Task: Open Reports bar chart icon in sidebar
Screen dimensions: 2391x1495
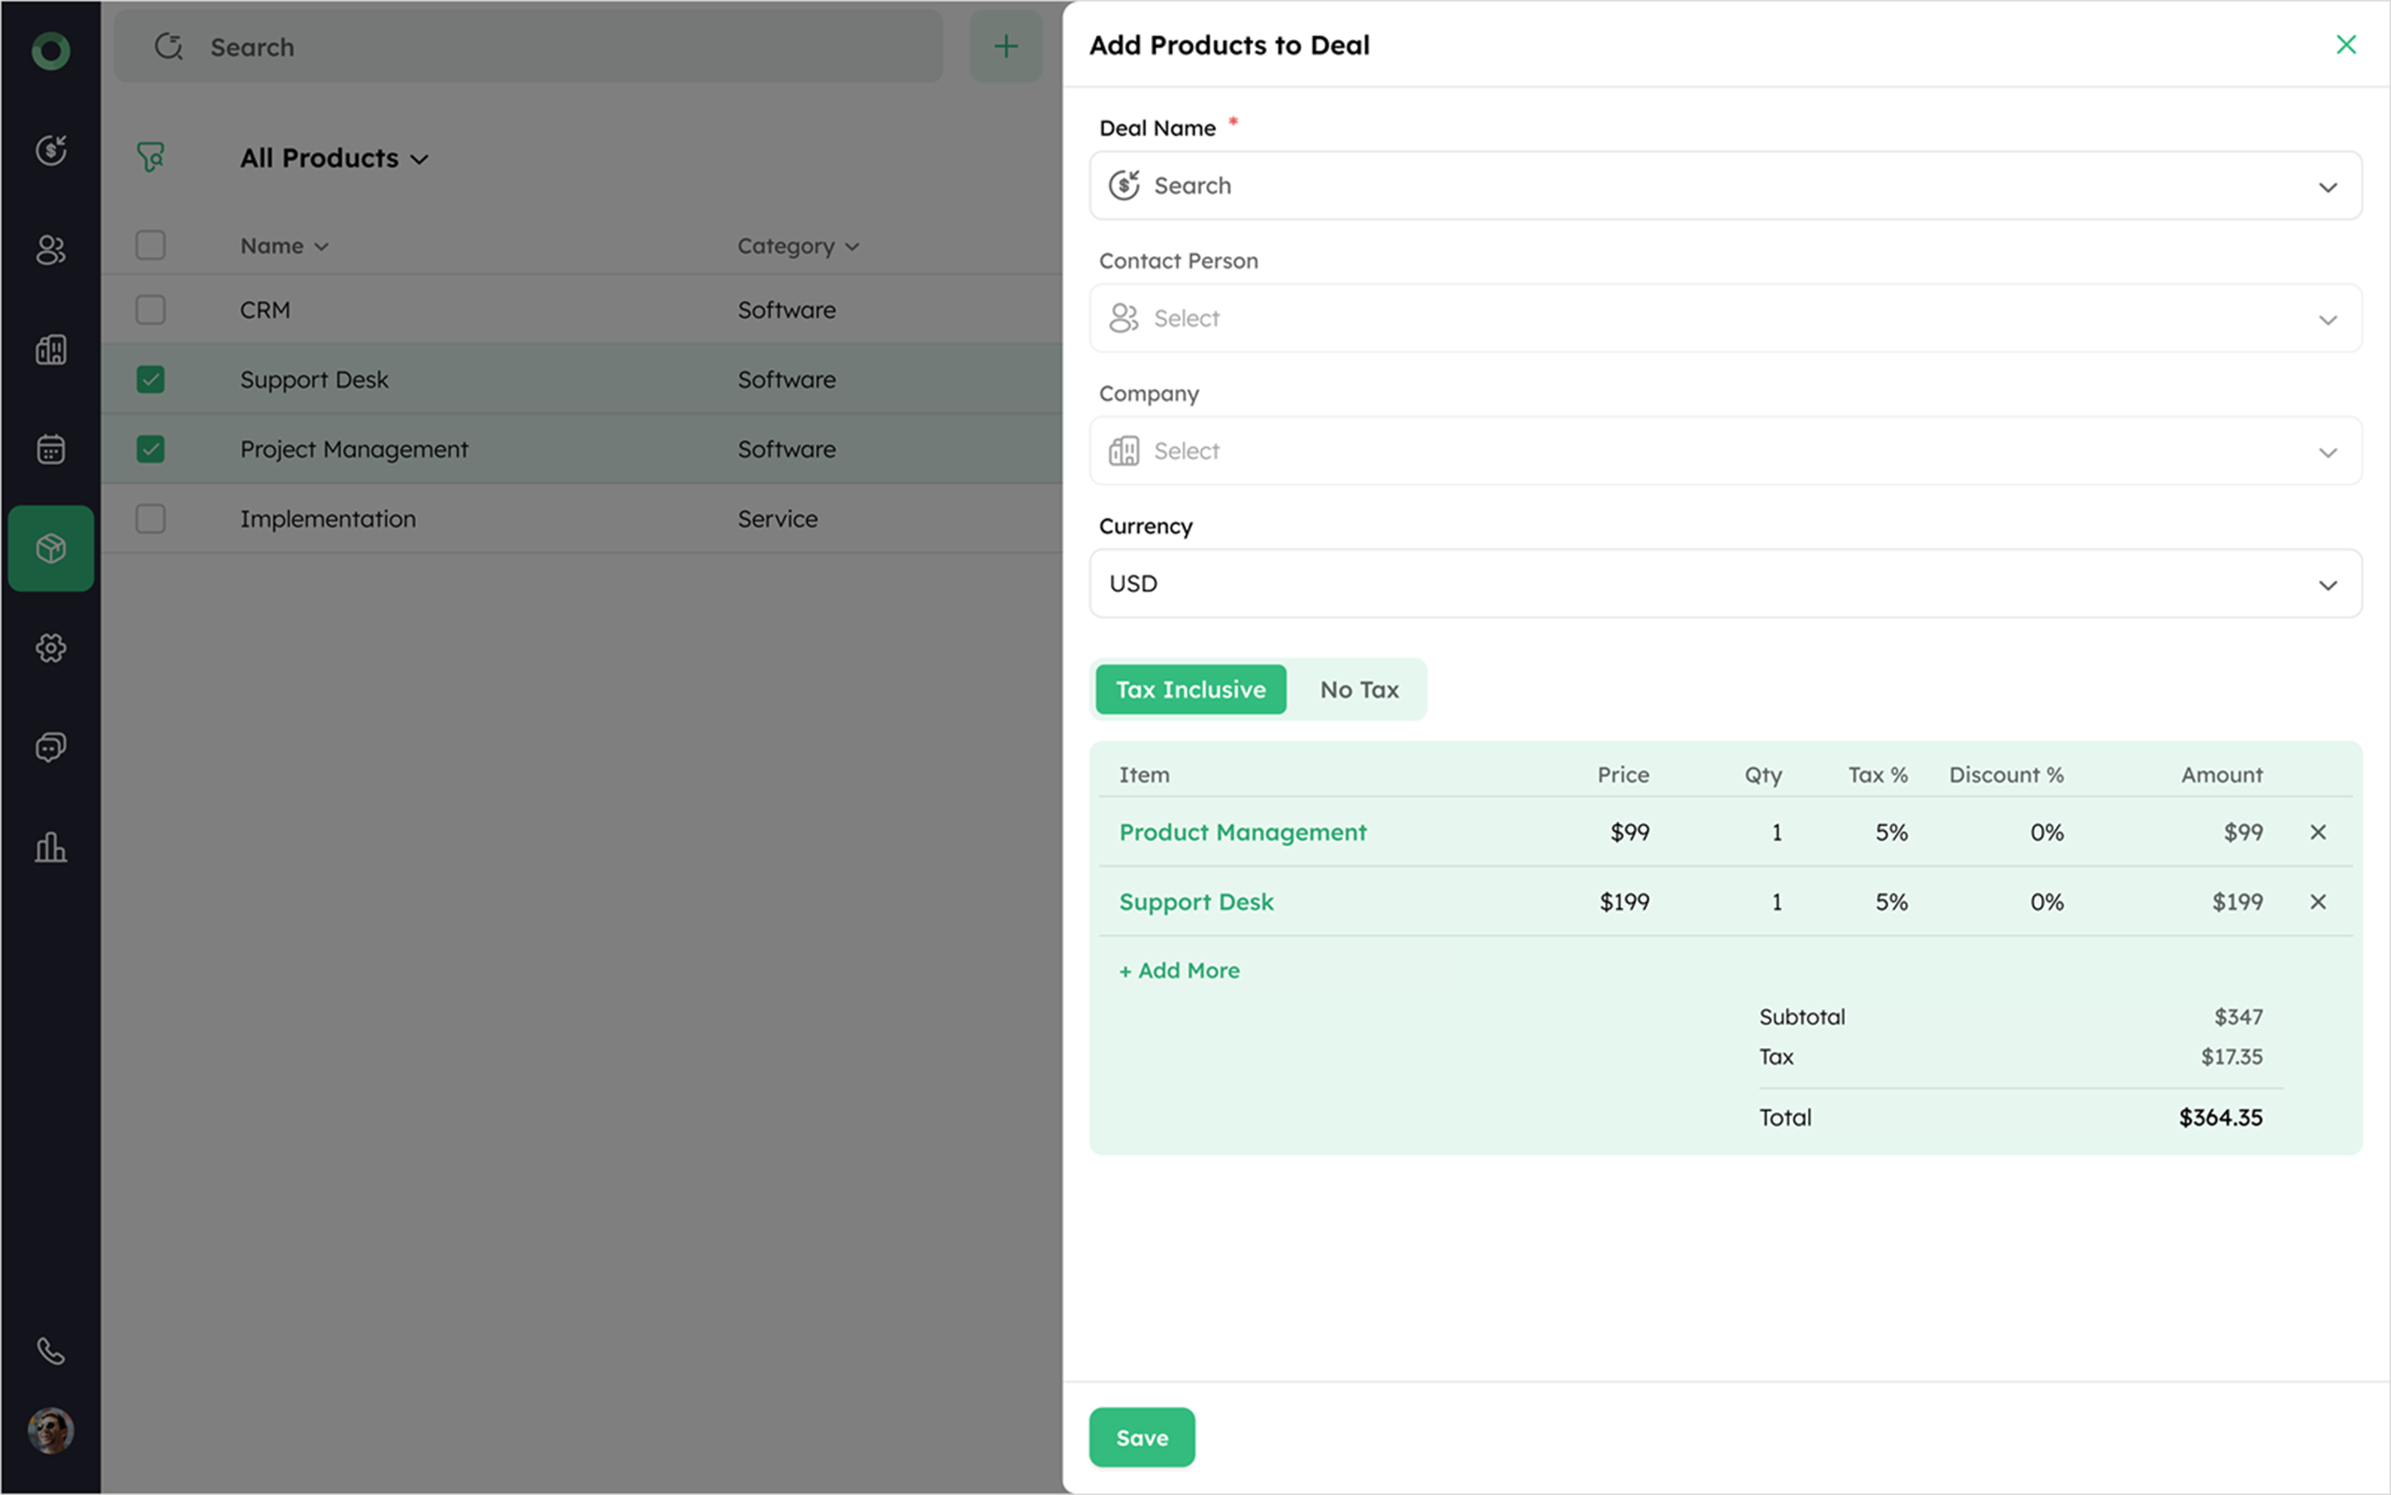Action: pyautogui.click(x=50, y=846)
